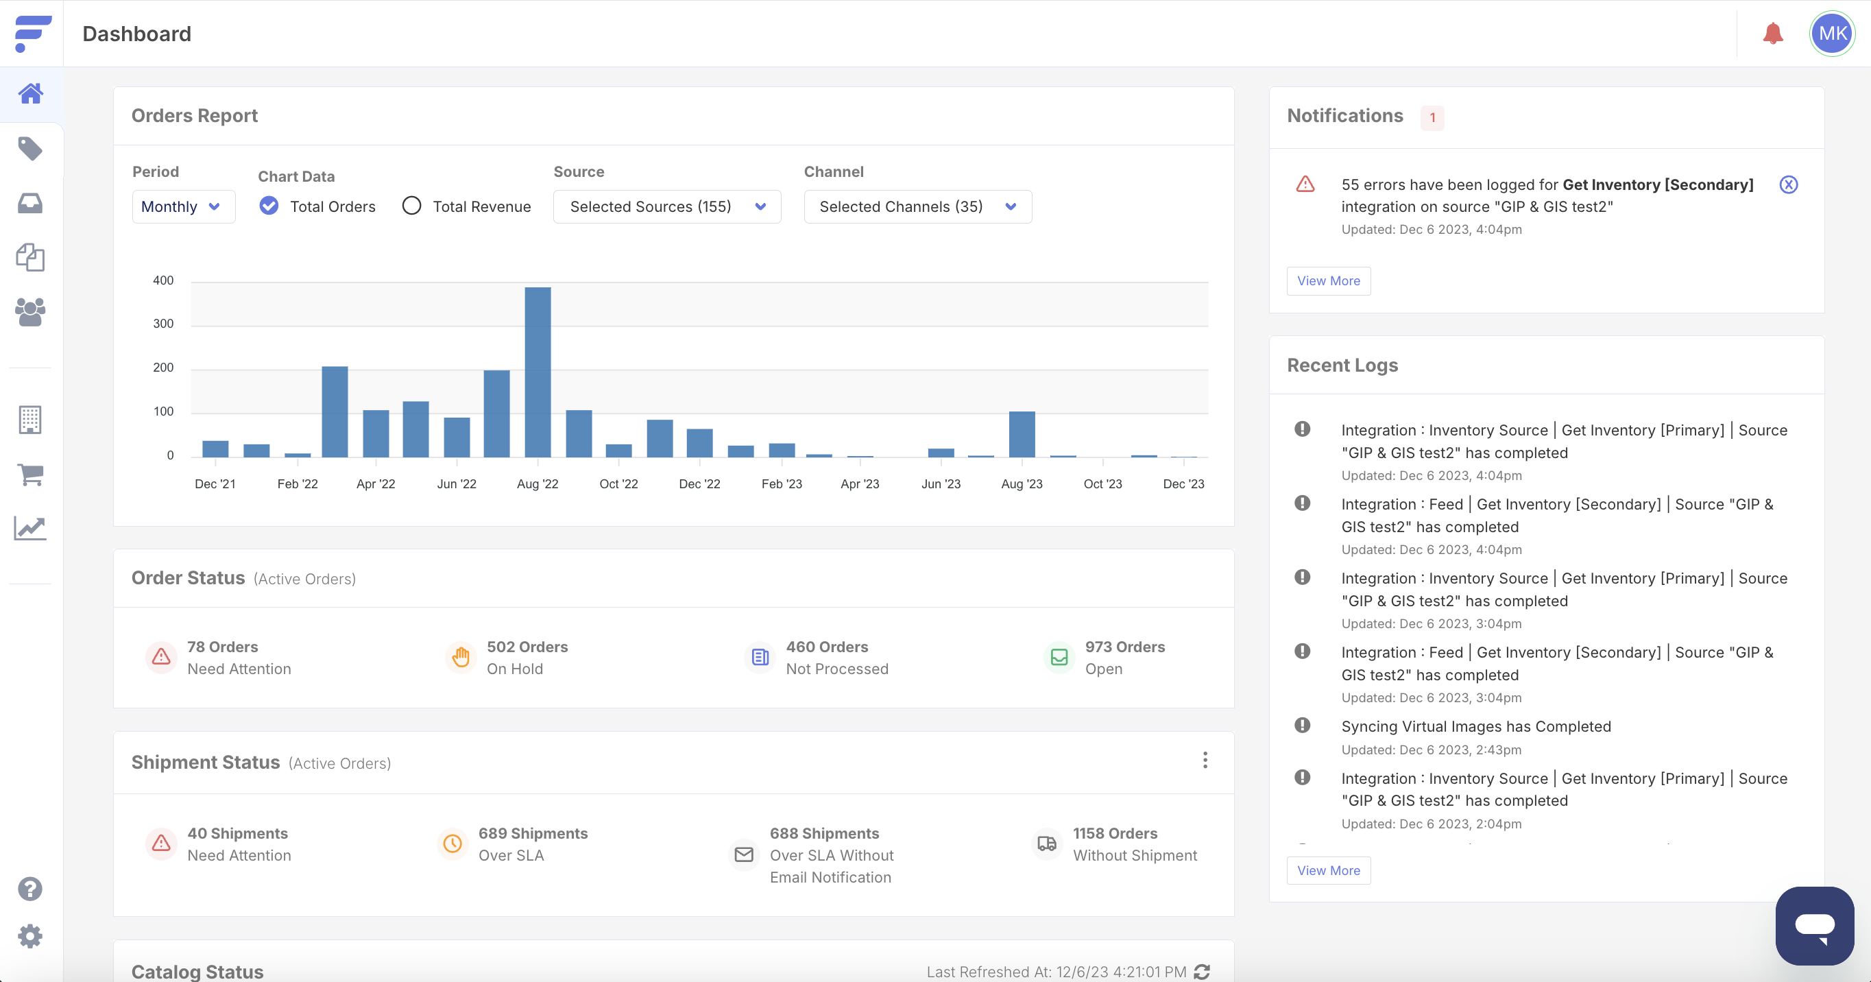
Task: Open the 78 Orders Need Attention link
Action: click(239, 658)
